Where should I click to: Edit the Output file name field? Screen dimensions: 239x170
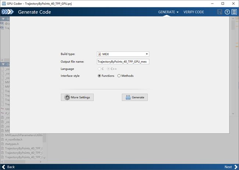coord(123,62)
